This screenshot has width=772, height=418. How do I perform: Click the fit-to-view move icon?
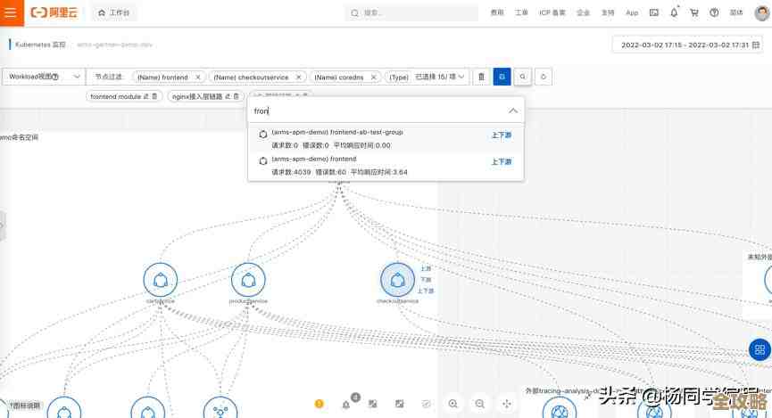coord(507,404)
